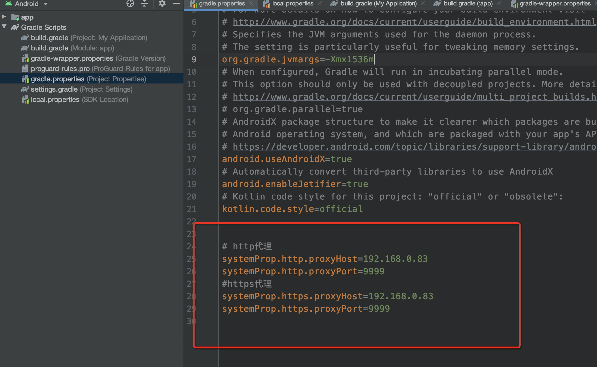Open the build_environment.html link on line 6

(414, 22)
